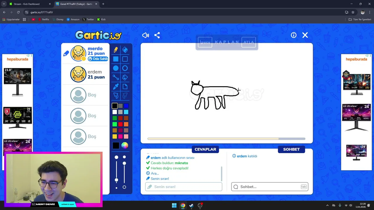This screenshot has height=210, width=374.
Task: Choose the outlined circle tool
Action: [125, 68]
